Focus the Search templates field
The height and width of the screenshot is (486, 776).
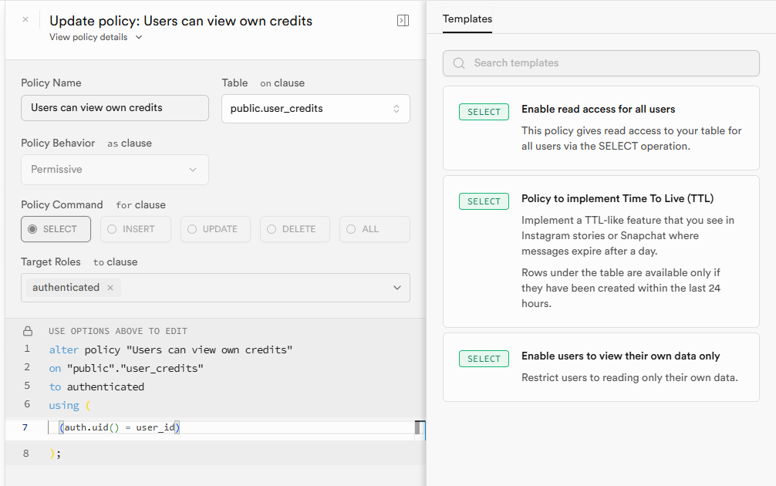tap(609, 63)
